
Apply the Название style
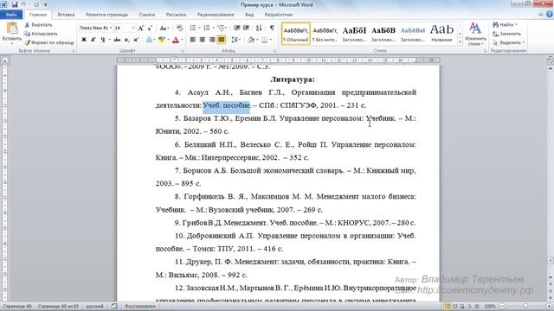441,34
